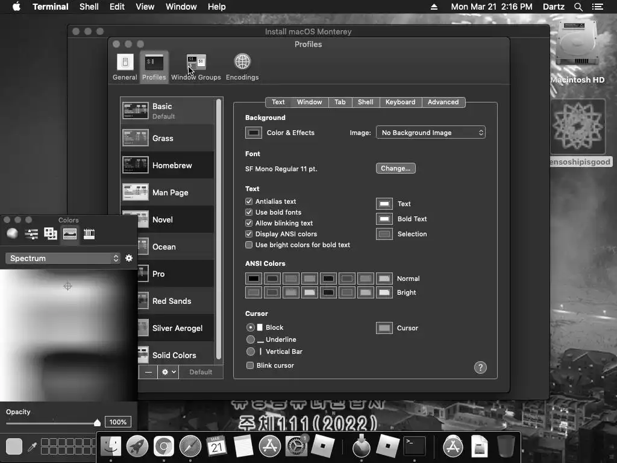Launch Chrome from the Dock
This screenshot has height=463, width=617.
point(164,446)
